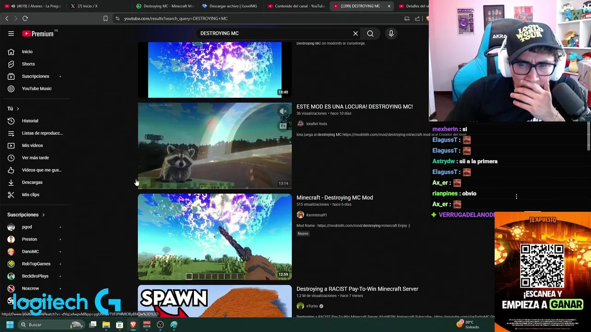Open OBS Studio from the taskbar
This screenshot has width=591, height=332.
160,325
